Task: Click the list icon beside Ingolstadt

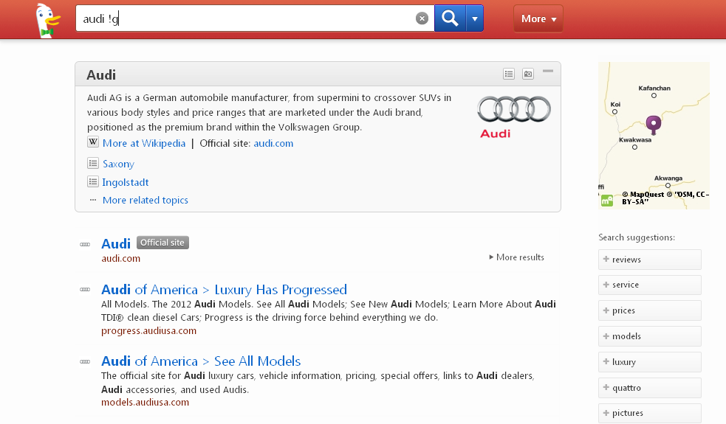Action: [93, 181]
